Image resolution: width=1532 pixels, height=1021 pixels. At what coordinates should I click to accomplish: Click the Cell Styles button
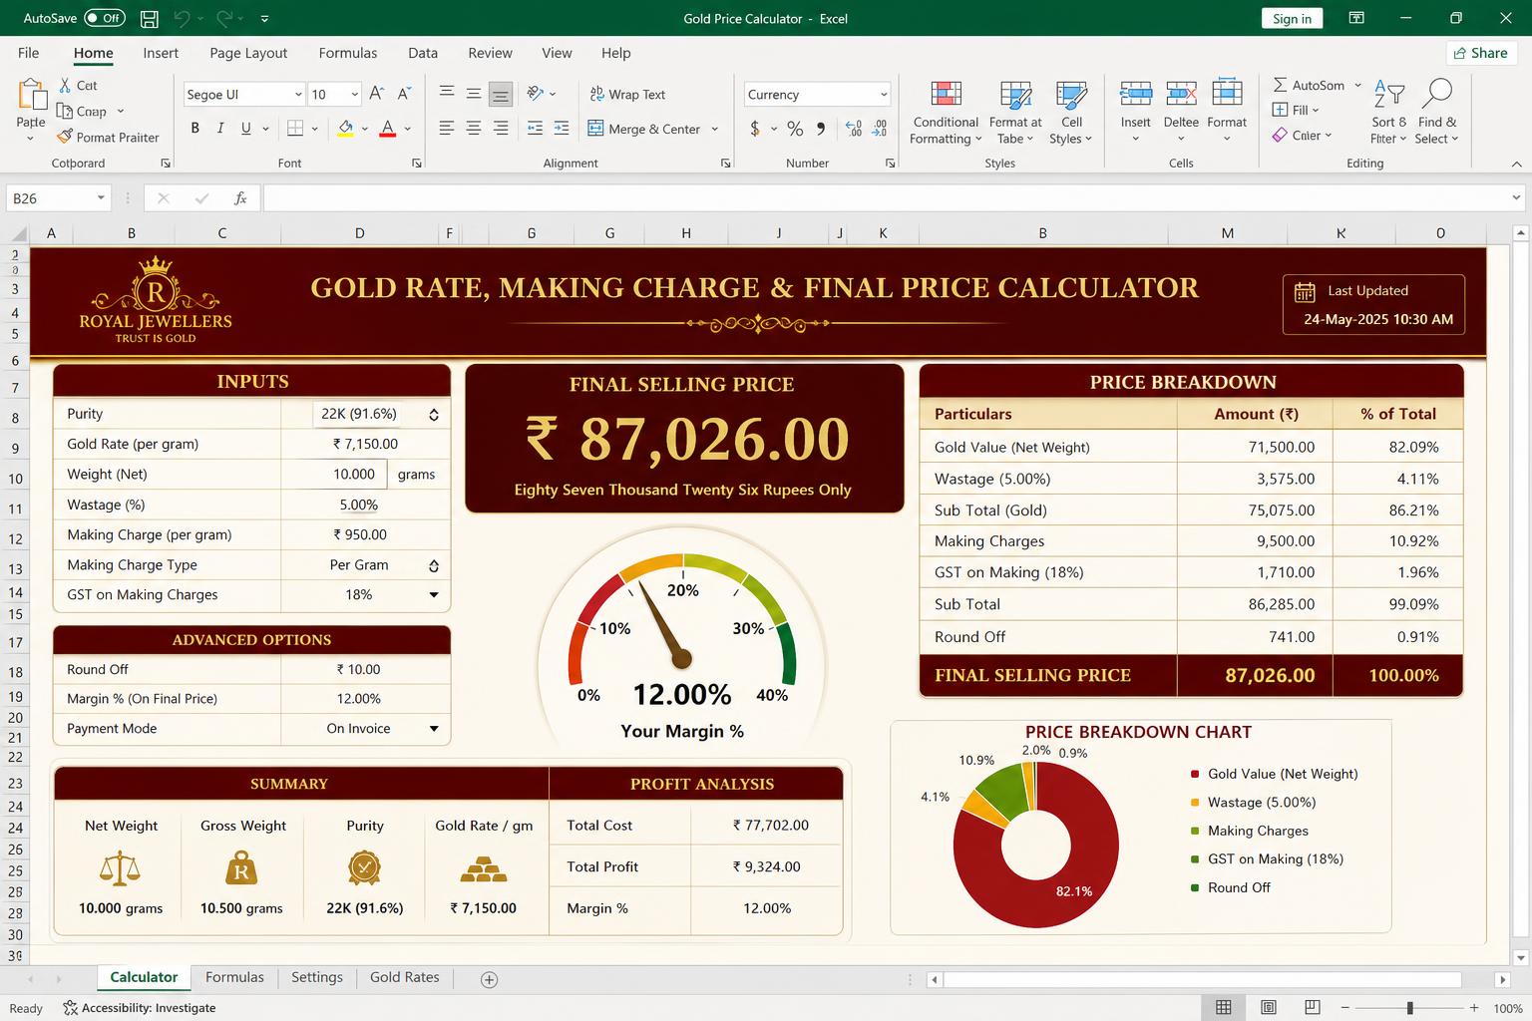tap(1071, 112)
